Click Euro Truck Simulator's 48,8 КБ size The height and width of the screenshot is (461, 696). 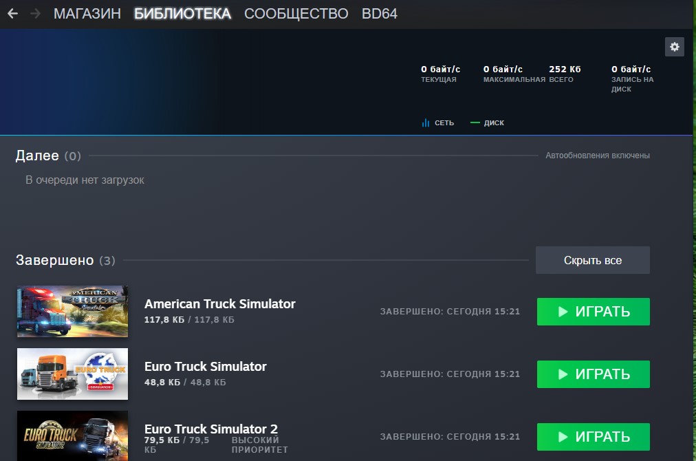tap(162, 383)
